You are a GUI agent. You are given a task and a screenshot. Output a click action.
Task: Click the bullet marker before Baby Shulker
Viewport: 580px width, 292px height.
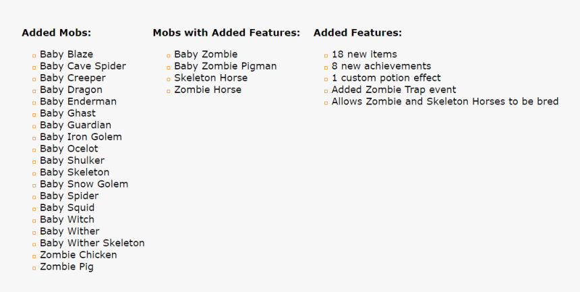[x=34, y=162]
